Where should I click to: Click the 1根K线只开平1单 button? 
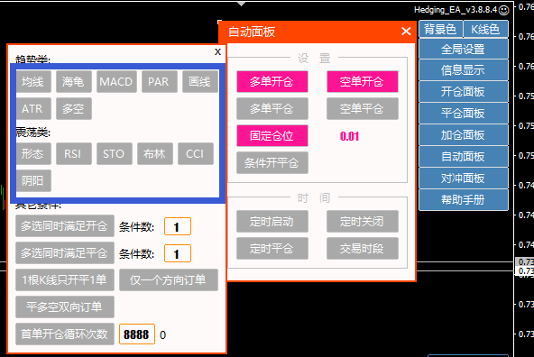[65, 279]
